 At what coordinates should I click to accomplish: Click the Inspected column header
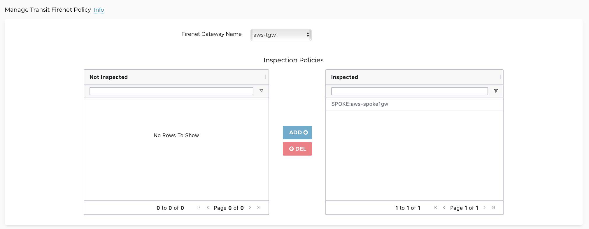344,77
